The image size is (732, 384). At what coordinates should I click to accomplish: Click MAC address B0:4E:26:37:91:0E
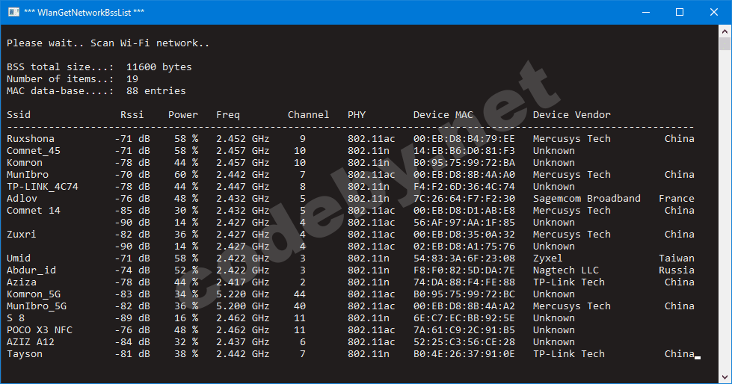click(x=464, y=354)
